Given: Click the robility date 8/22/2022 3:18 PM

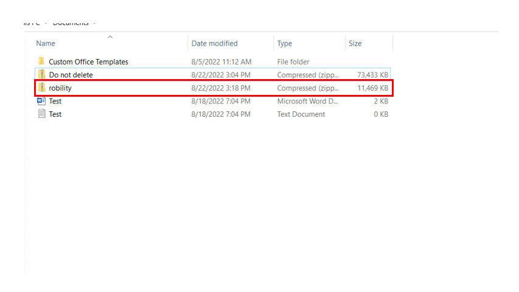Looking at the screenshot, I should (221, 88).
